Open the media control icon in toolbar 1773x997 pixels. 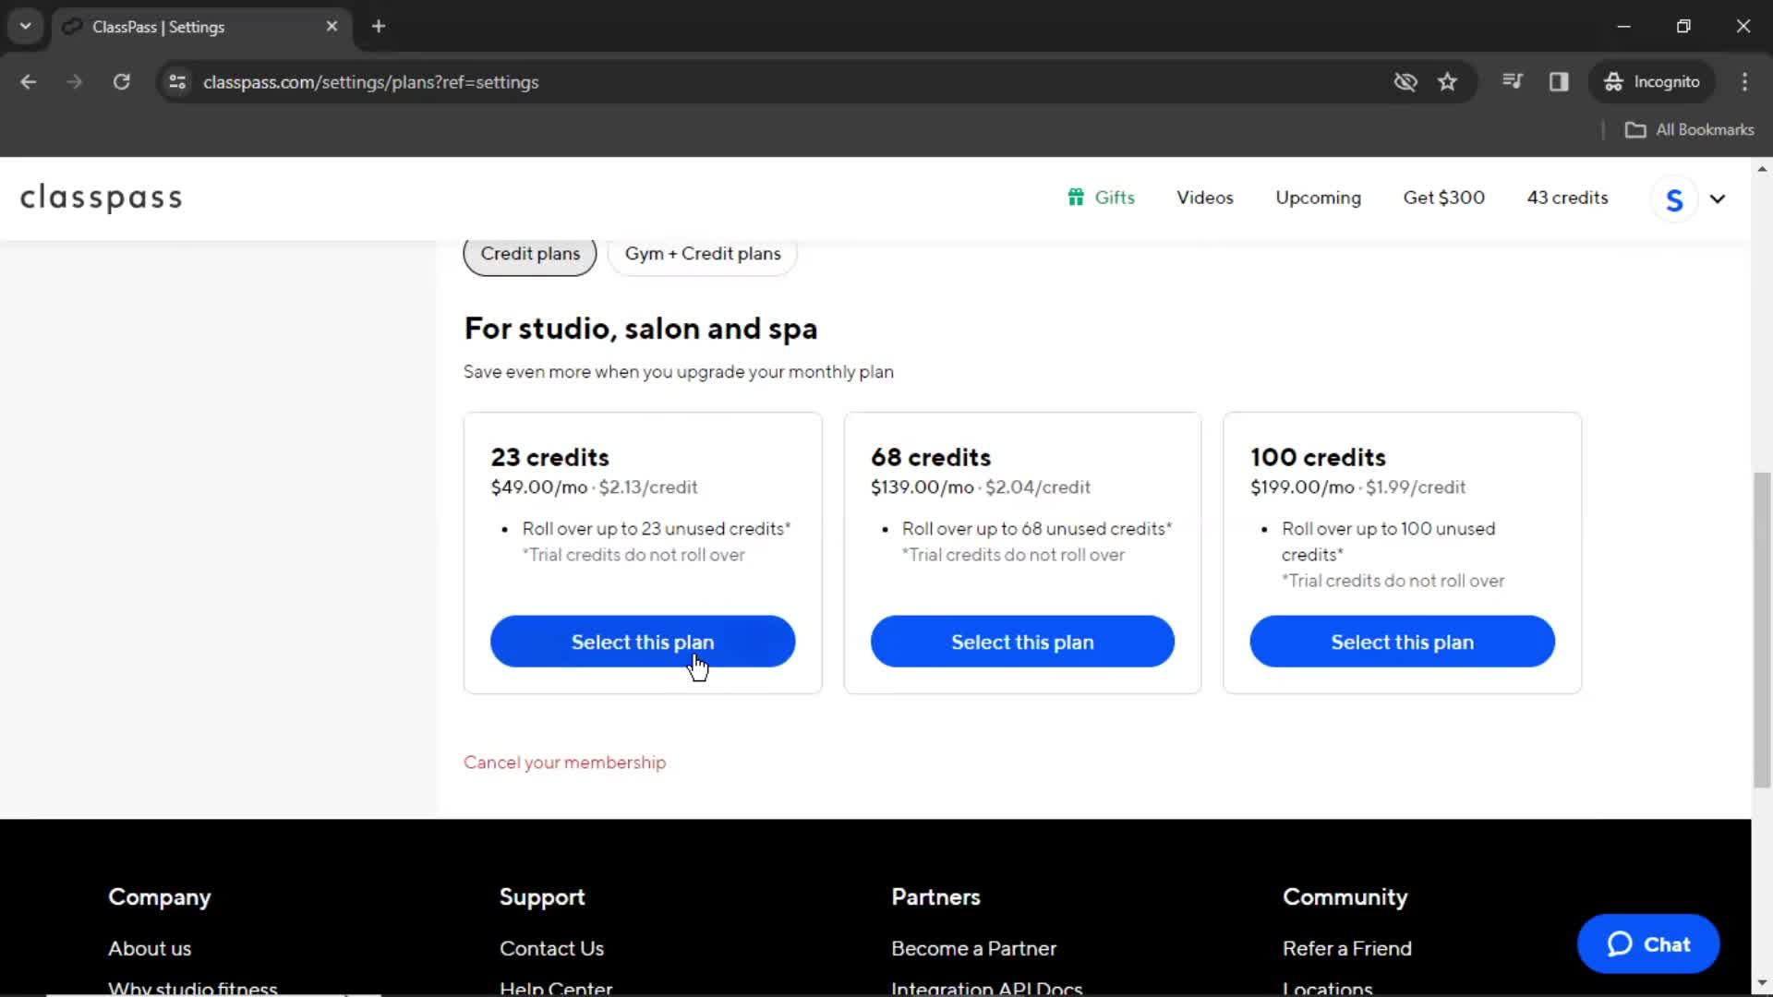1512,82
